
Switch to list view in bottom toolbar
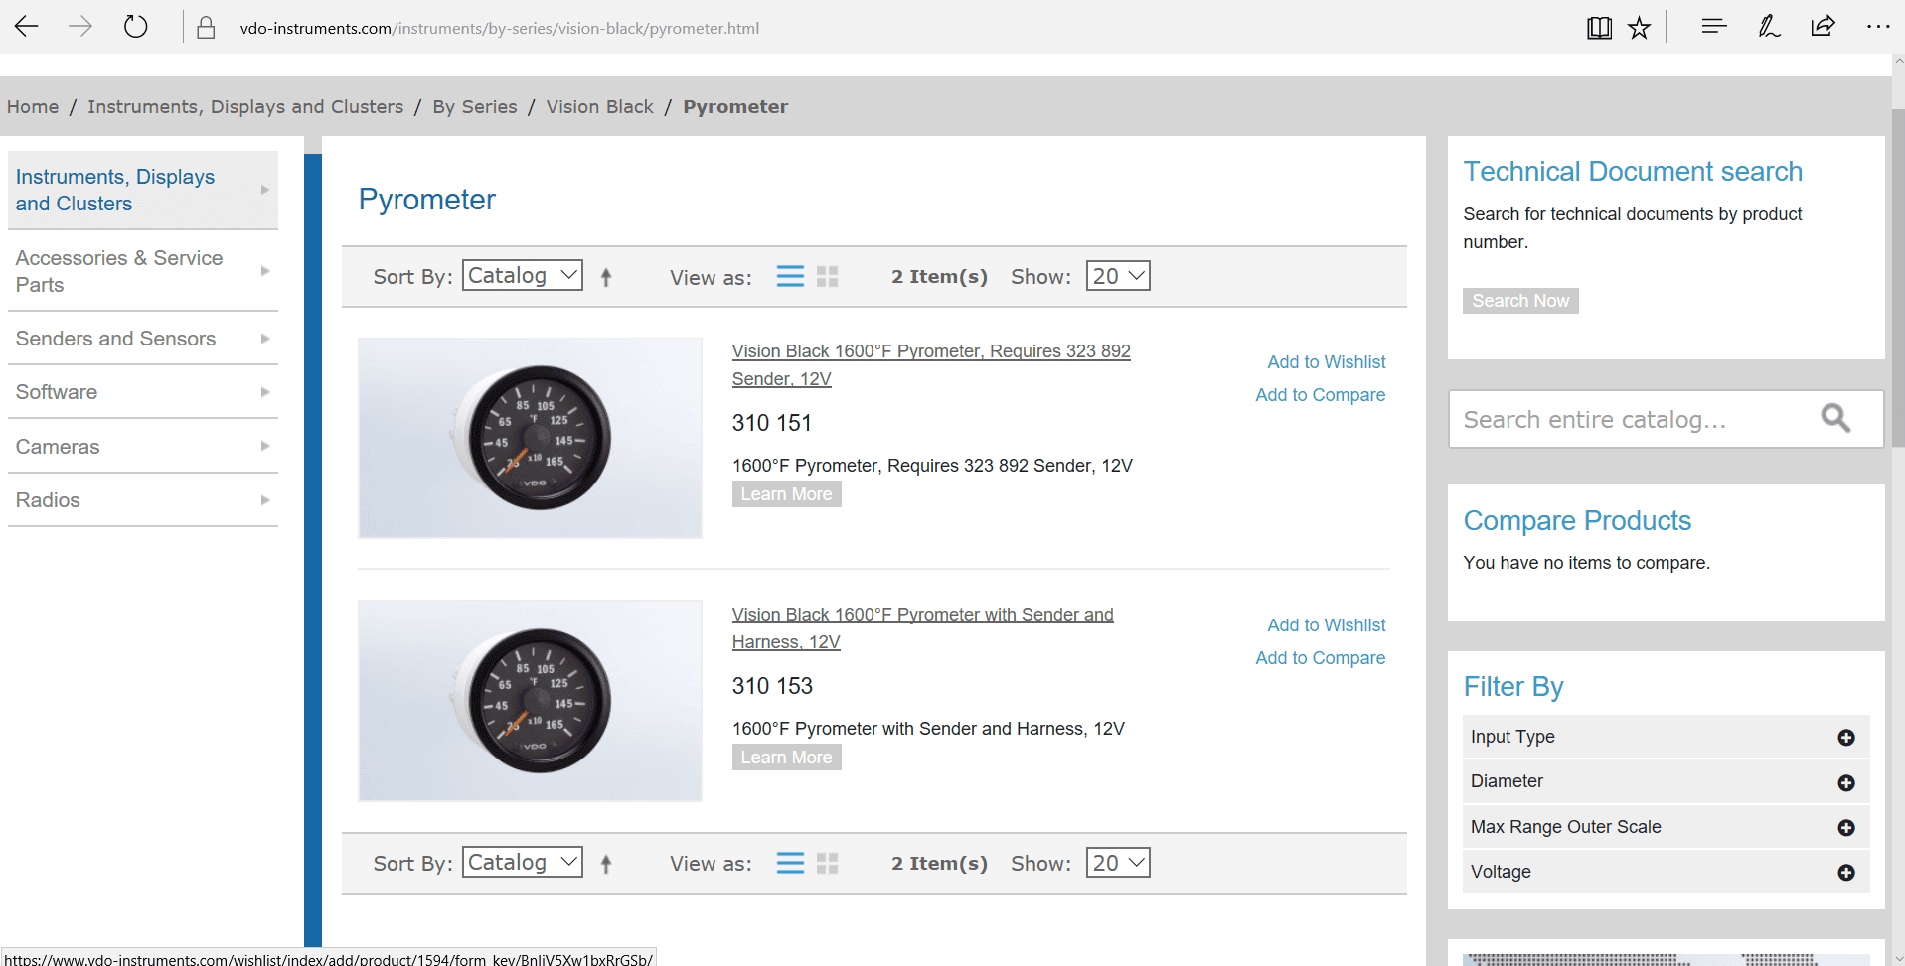[790, 863]
